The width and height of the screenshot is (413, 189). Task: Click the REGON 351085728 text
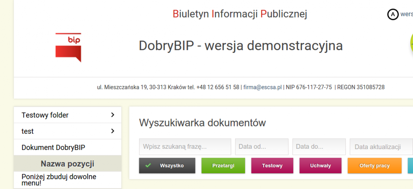point(361,87)
